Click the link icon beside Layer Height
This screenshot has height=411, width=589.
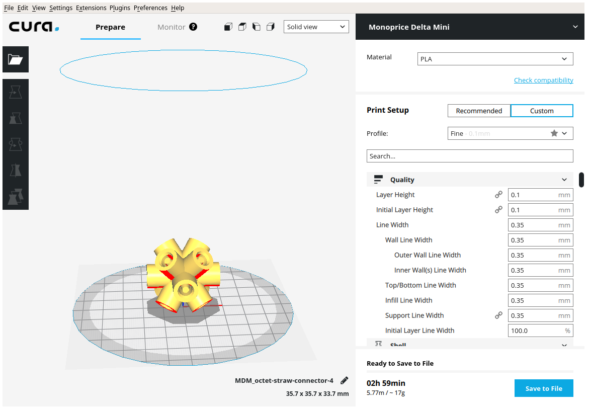(498, 195)
